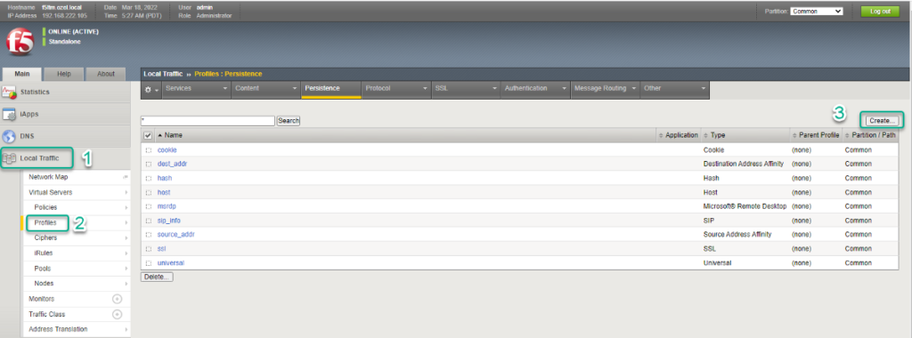
Task: Sort table by Name column arrow
Action: [x=160, y=135]
